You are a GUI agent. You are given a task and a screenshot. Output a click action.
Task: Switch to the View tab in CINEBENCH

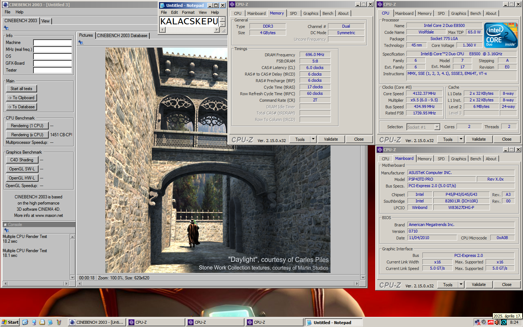(45, 21)
